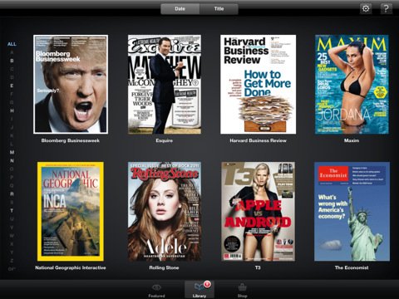
Task: Jump to letter H in the index
Action: point(12,110)
